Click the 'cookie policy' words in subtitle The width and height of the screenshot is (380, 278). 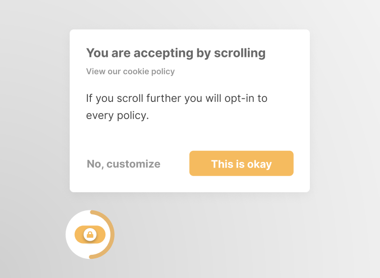(149, 72)
